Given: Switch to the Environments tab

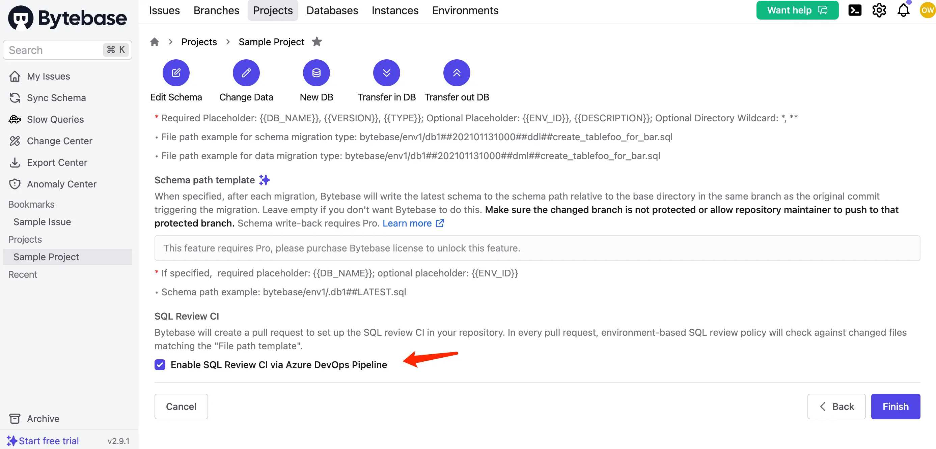Looking at the screenshot, I should 465,10.
